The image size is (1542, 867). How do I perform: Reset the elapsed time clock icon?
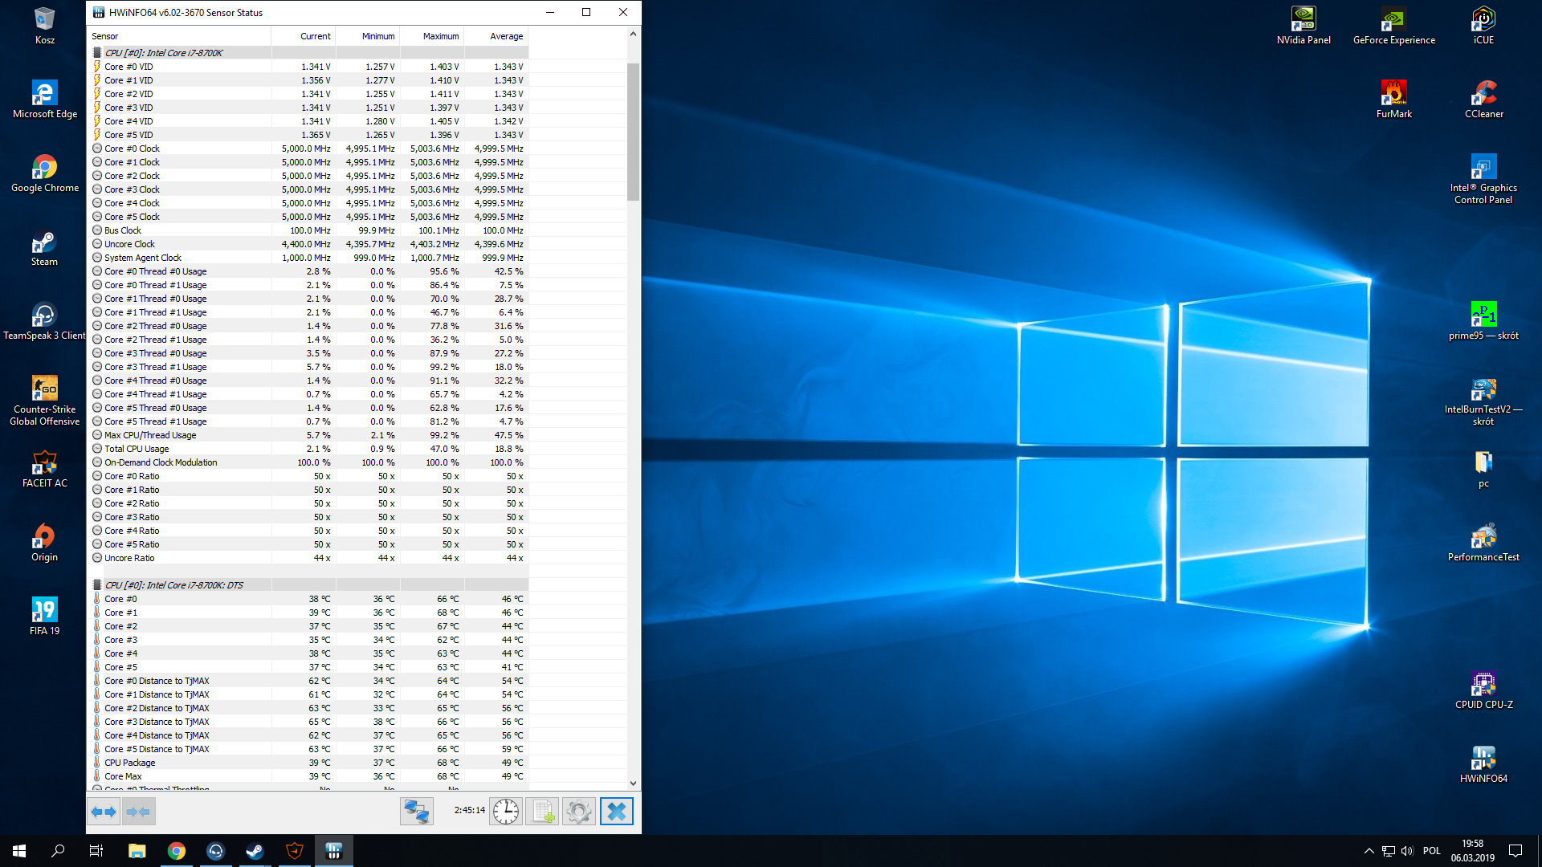(x=506, y=812)
